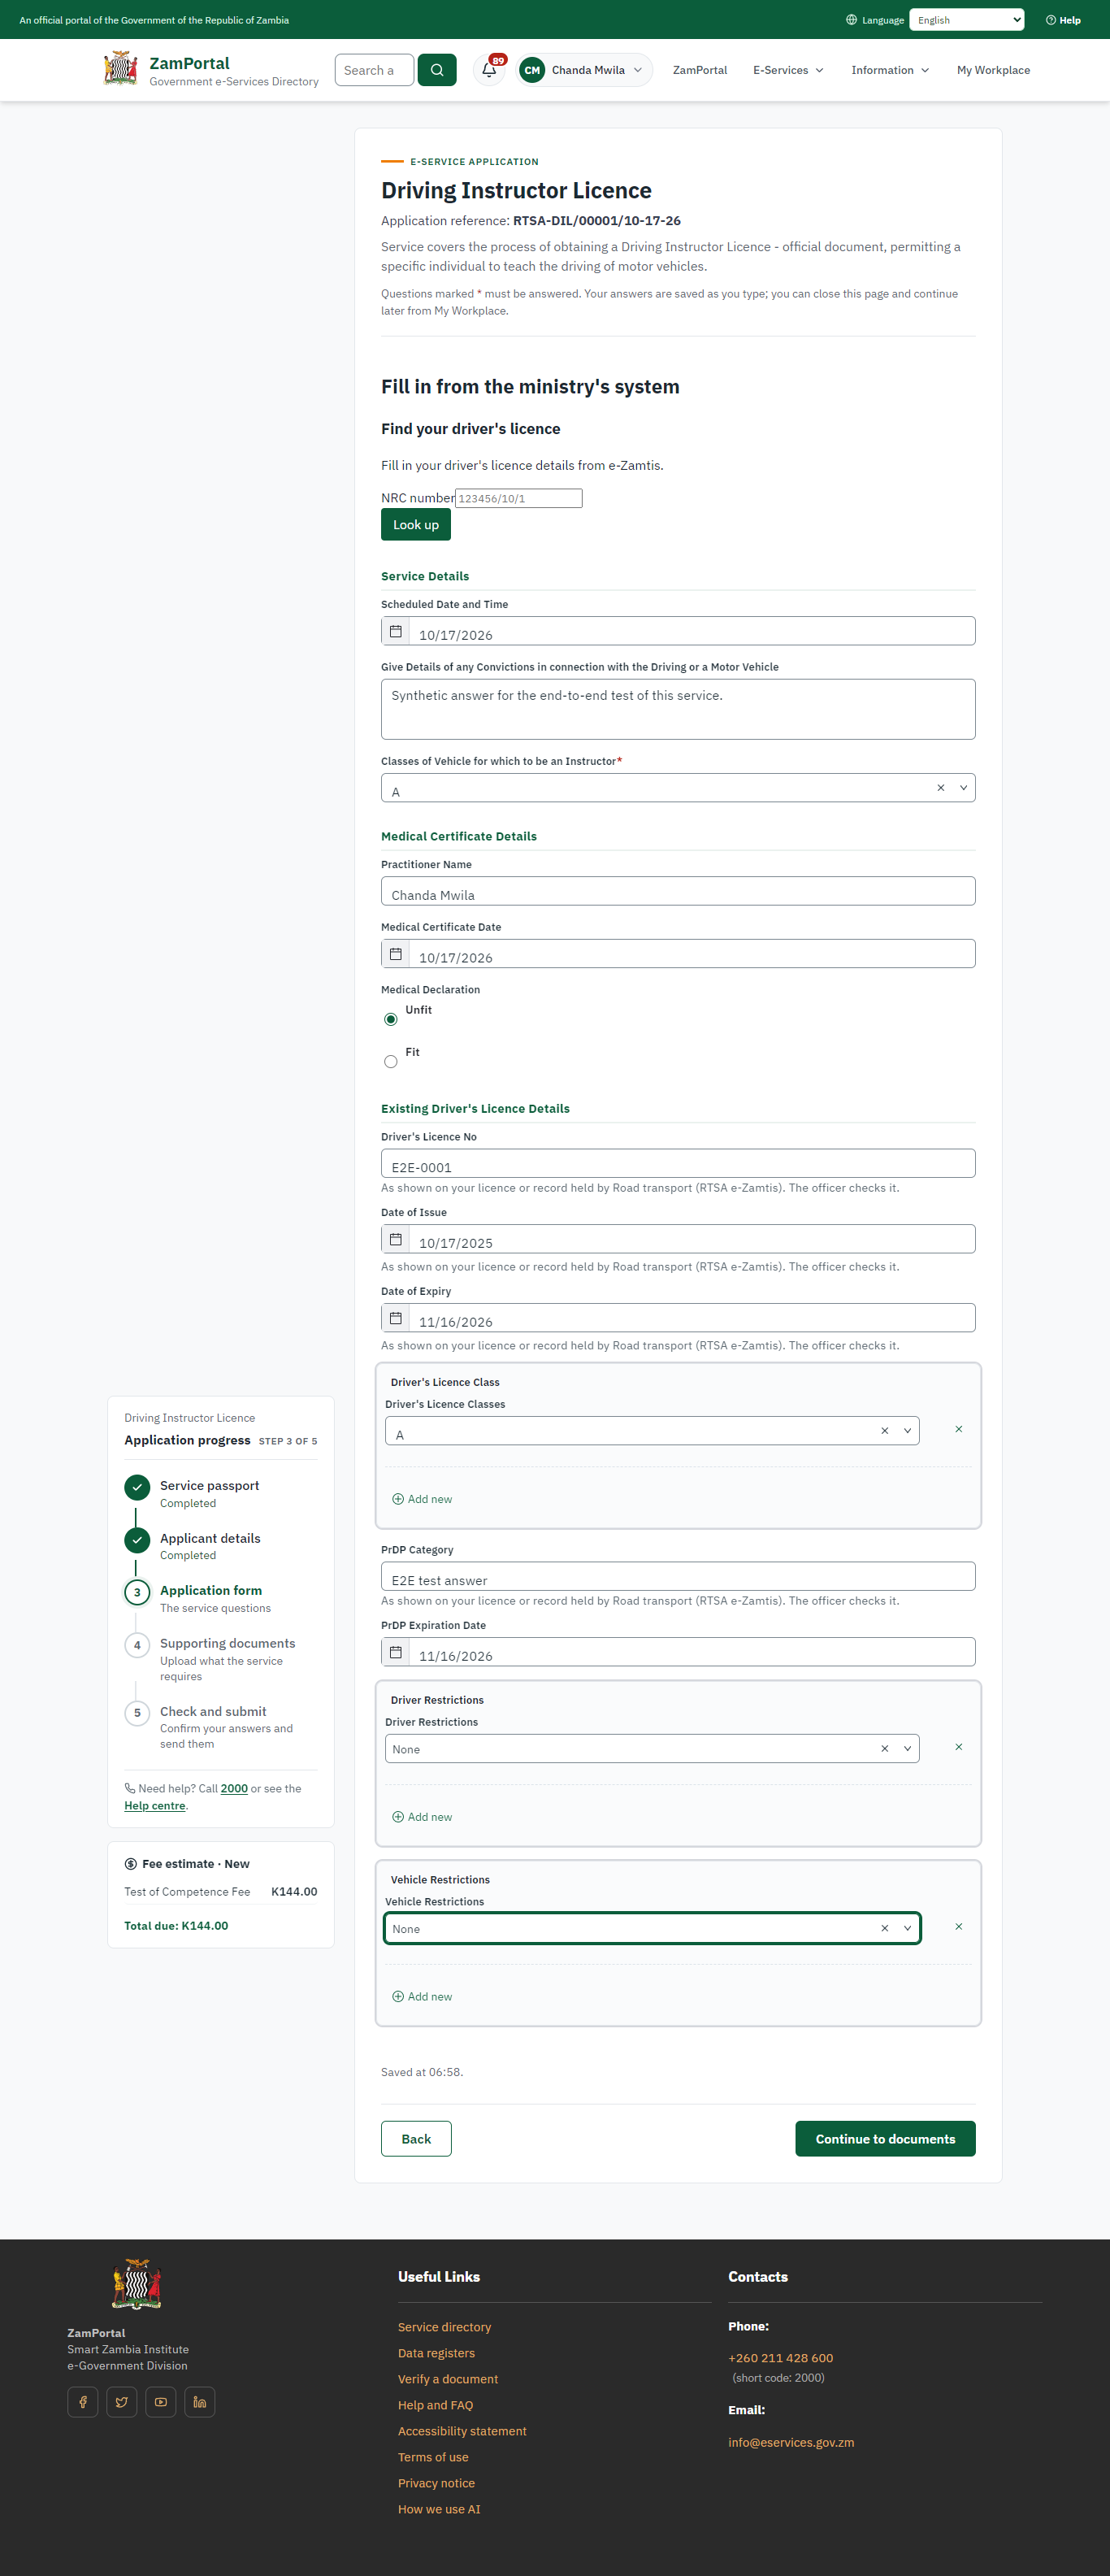Remove the Vehicle Restrictions row
Image resolution: width=1110 pixels, height=2576 pixels.
[958, 1926]
